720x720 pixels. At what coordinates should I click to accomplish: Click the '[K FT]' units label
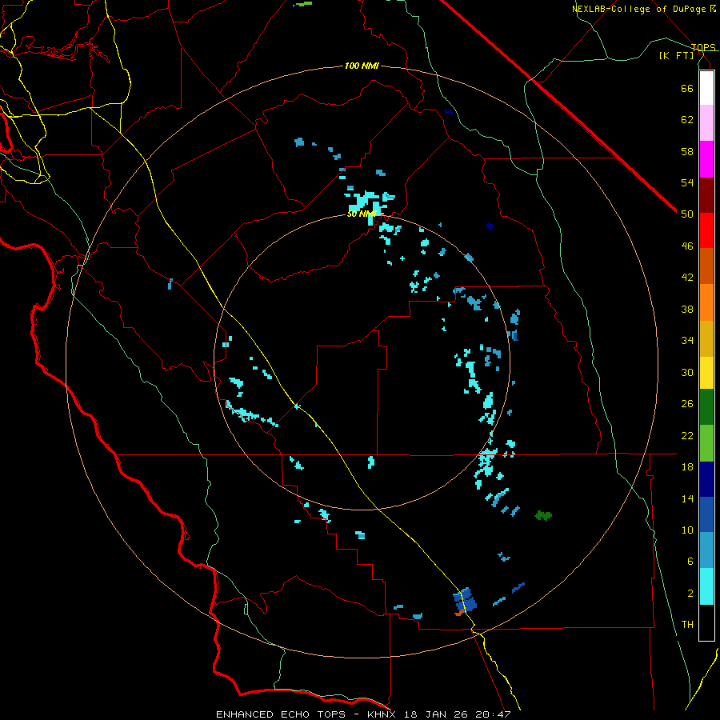[x=676, y=56]
